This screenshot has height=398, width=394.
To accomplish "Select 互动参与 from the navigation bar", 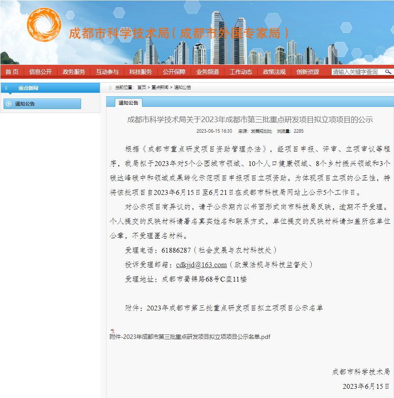I will pos(107,72).
